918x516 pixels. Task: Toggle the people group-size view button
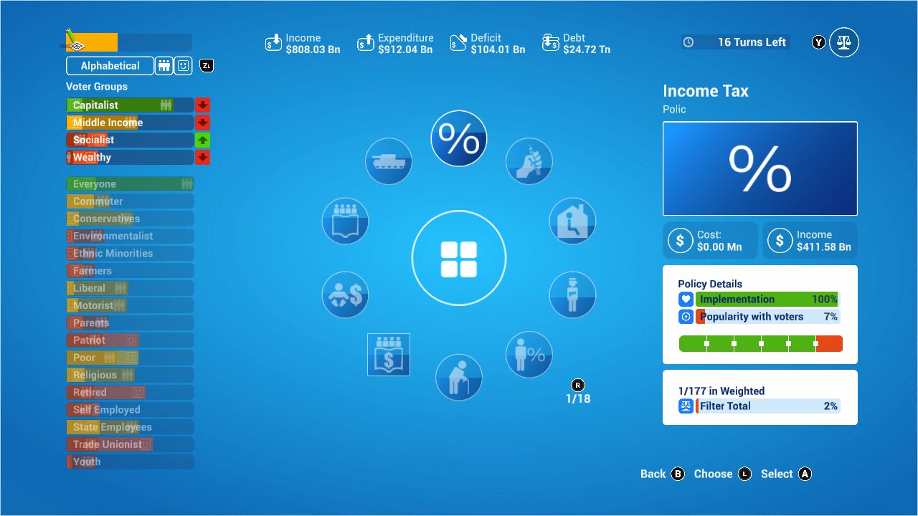pyautogui.click(x=164, y=66)
